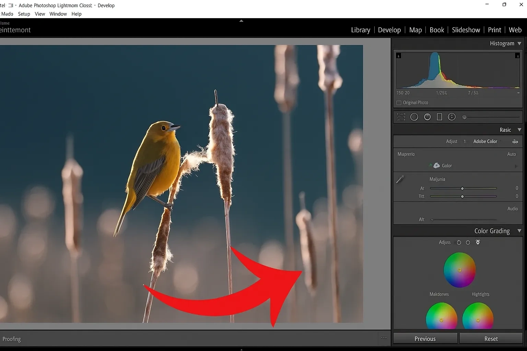Click the Reset button

[x=491, y=338]
